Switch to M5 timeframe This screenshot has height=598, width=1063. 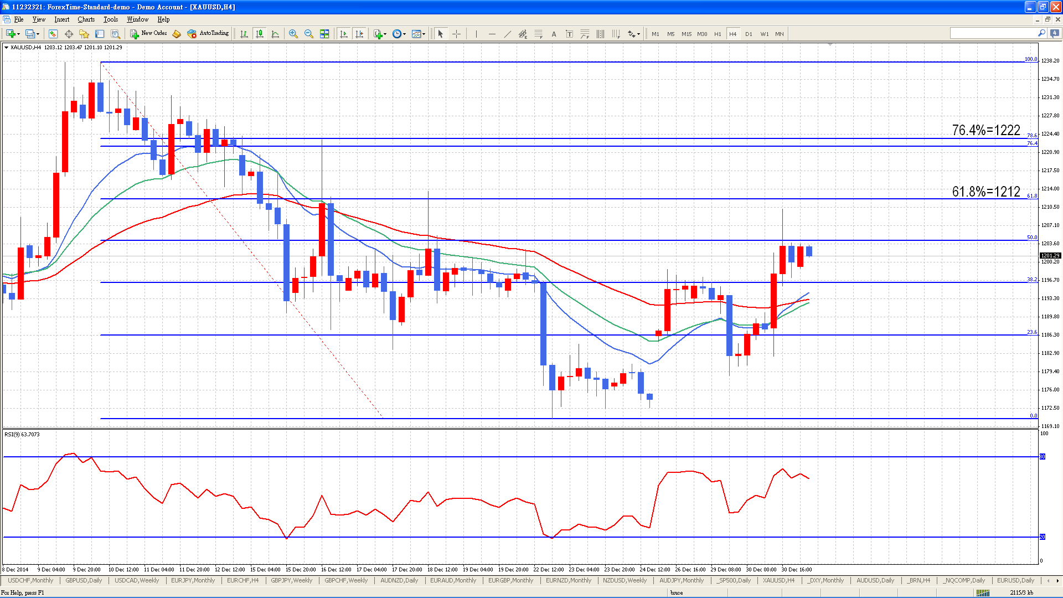671,34
